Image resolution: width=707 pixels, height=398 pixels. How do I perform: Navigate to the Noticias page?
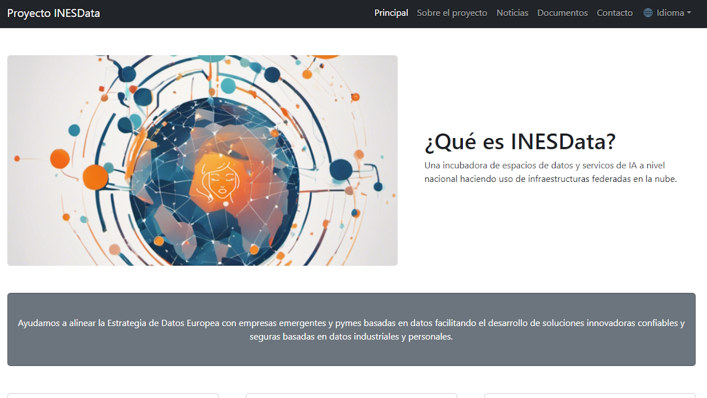coord(512,12)
